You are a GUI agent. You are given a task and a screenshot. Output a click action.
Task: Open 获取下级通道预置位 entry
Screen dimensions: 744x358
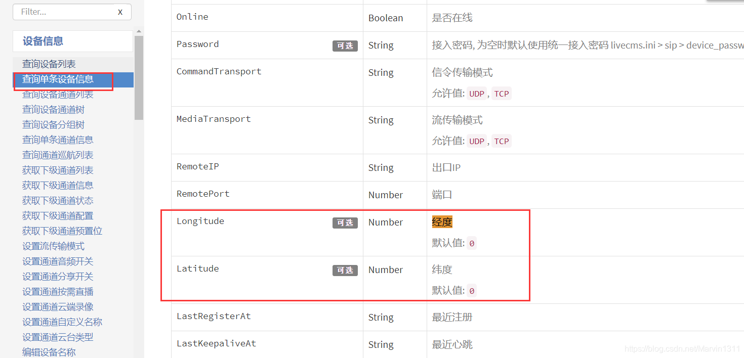(x=62, y=231)
